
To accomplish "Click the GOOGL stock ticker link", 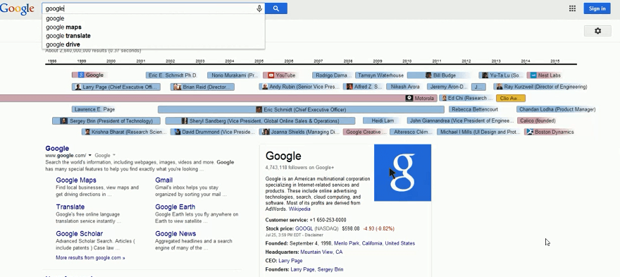I will (x=304, y=229).
